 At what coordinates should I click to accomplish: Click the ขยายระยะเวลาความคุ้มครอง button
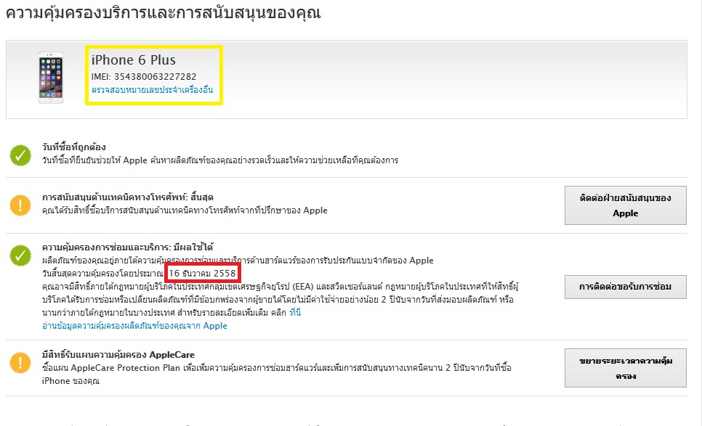626,368
